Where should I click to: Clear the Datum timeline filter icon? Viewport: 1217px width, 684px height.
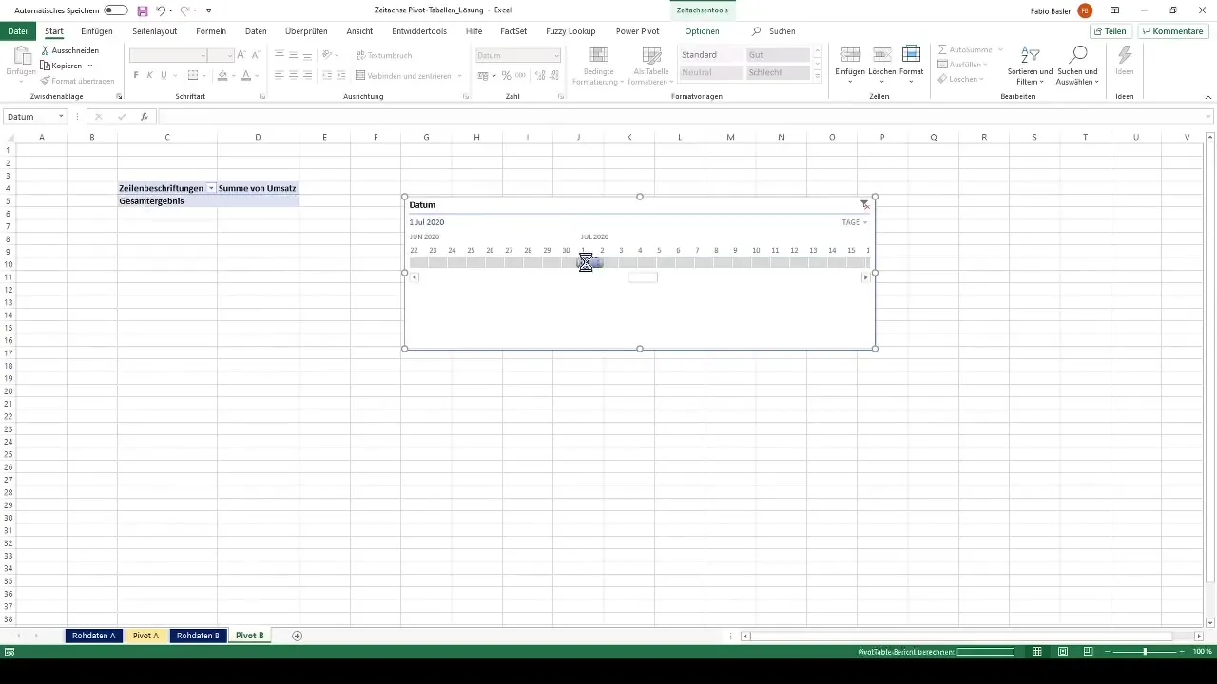864,205
